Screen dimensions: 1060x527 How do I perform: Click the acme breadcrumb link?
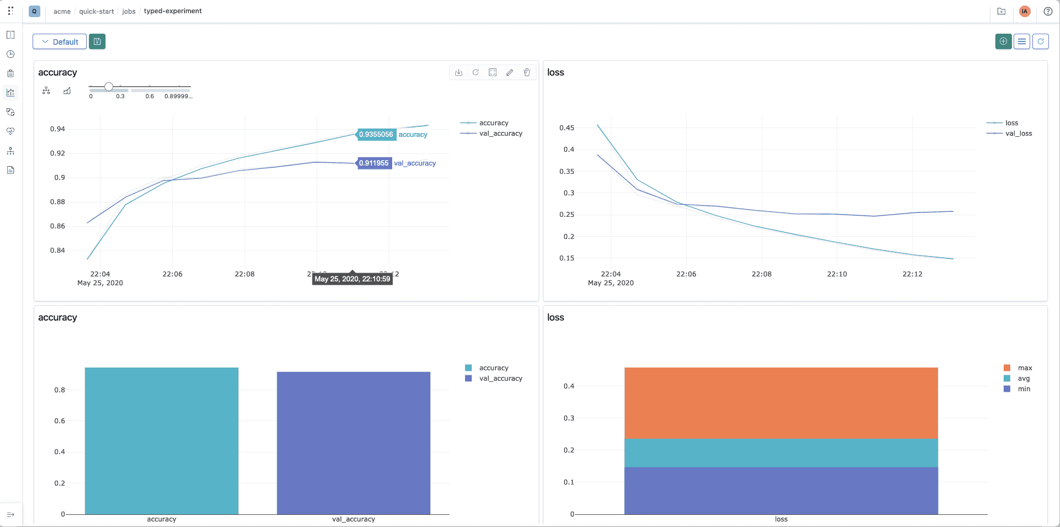[x=62, y=11]
